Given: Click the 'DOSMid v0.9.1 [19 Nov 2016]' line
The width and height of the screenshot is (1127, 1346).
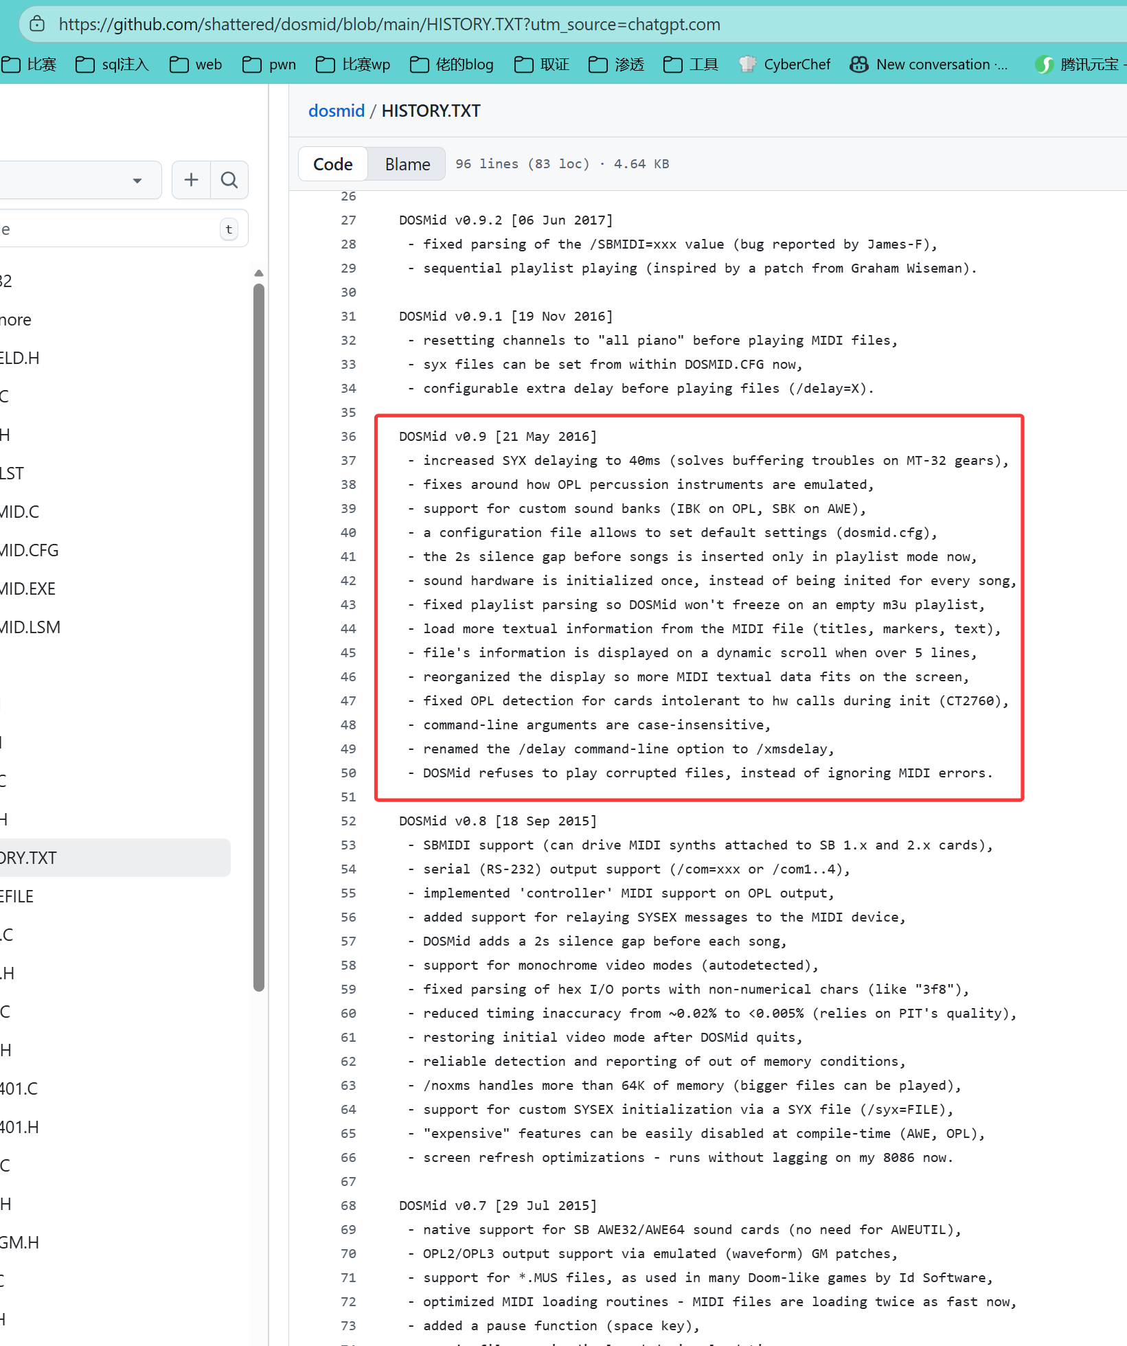Looking at the screenshot, I should click(505, 317).
